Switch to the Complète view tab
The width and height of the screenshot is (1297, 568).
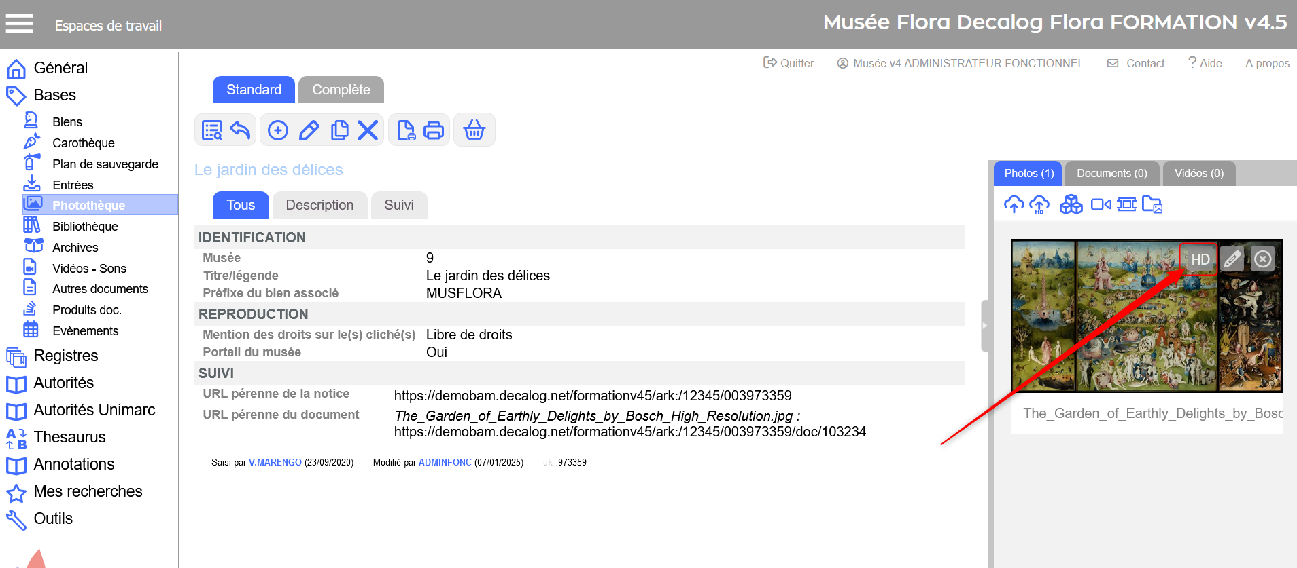tap(341, 90)
